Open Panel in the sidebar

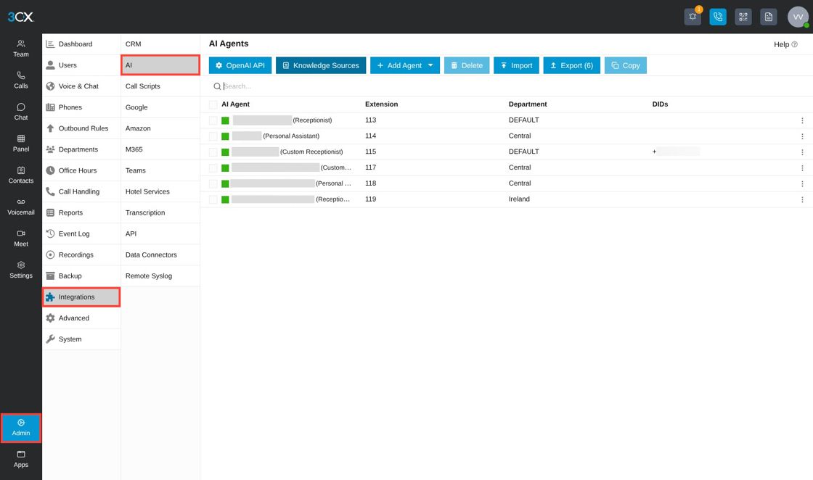point(21,144)
